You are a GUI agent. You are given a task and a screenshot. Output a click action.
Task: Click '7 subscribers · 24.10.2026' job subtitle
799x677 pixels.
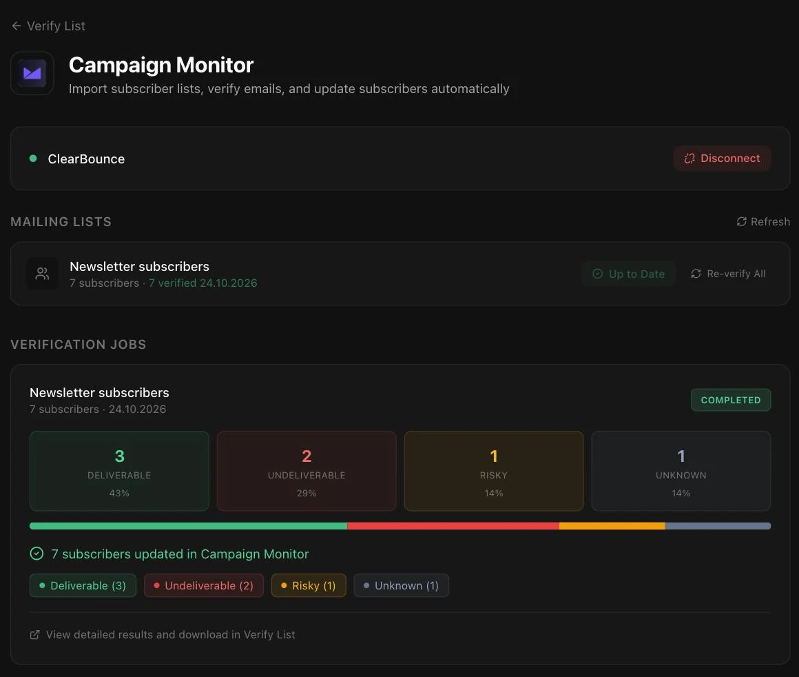[x=98, y=409]
